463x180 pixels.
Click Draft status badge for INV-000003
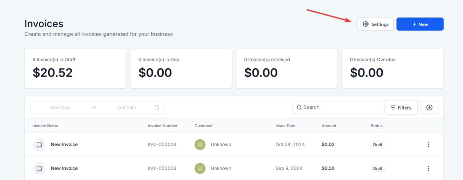coord(378,169)
